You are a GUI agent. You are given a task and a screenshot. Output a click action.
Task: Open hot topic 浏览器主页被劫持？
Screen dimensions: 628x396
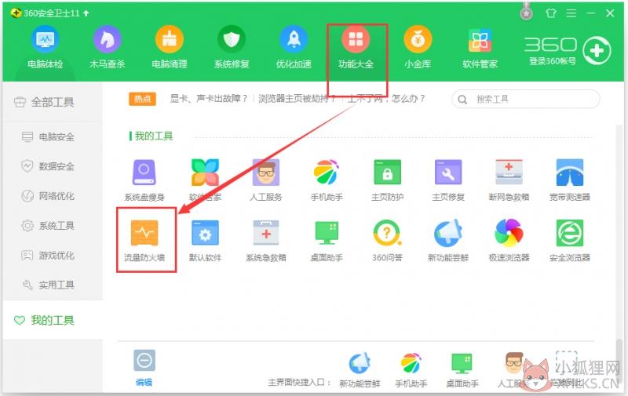click(298, 98)
